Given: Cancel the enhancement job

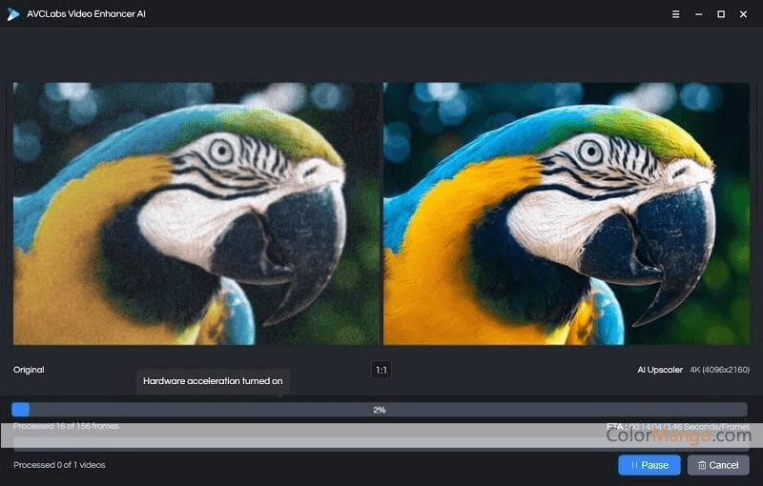Looking at the screenshot, I should [x=718, y=465].
